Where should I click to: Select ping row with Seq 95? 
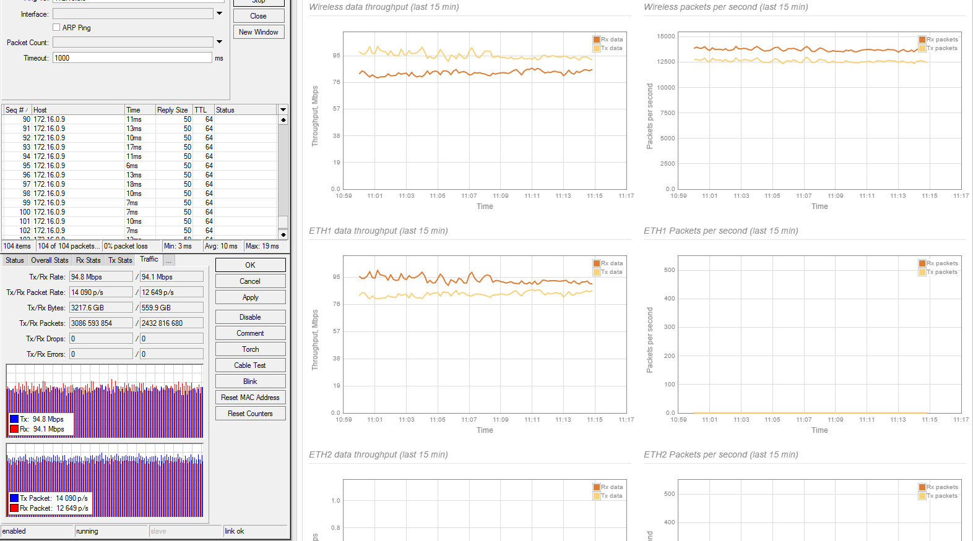[x=140, y=166]
